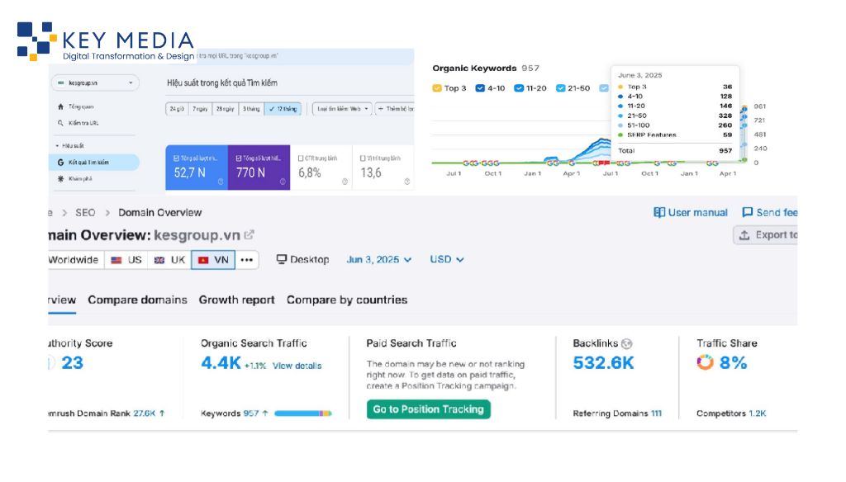Enable the Vị trí trung bình checkbox

[x=364, y=158]
